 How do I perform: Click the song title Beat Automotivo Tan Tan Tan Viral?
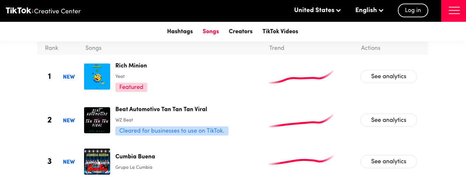pos(161,109)
